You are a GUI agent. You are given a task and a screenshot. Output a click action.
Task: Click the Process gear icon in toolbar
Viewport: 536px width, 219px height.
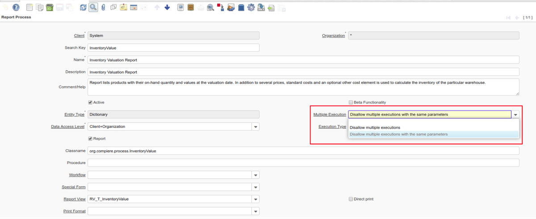click(x=251, y=8)
